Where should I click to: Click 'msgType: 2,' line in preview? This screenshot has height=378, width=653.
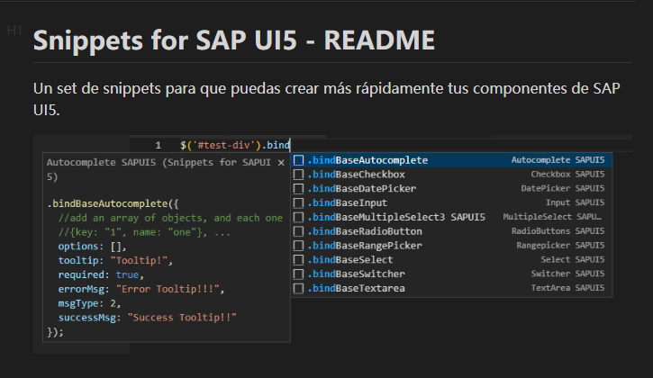click(x=89, y=303)
